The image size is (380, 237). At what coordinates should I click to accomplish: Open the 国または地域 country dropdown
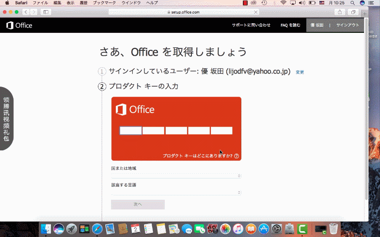tap(176, 176)
